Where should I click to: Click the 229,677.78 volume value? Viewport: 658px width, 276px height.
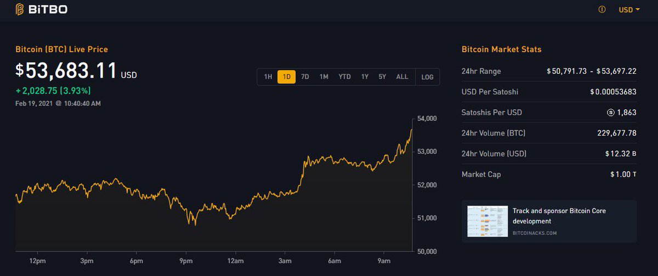[x=617, y=133]
